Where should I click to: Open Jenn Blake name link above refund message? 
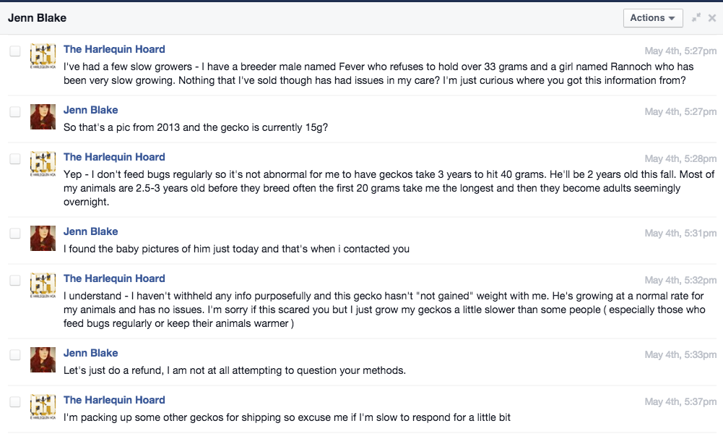tap(91, 353)
